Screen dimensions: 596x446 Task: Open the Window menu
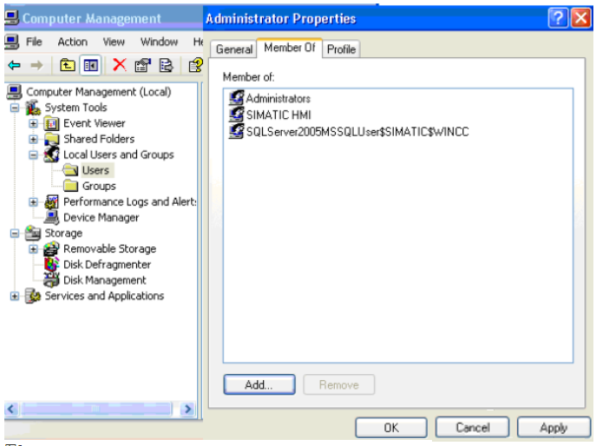159,42
